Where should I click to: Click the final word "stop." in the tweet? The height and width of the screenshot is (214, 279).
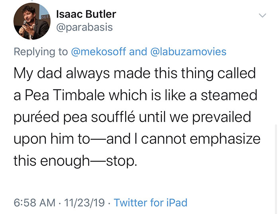point(120,161)
